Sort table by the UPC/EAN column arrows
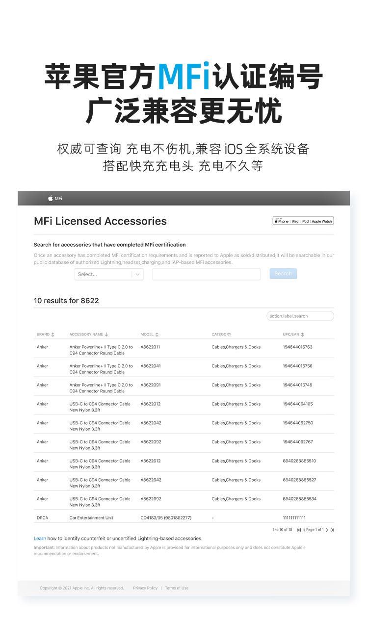This screenshot has width=368, height=619. [x=302, y=335]
